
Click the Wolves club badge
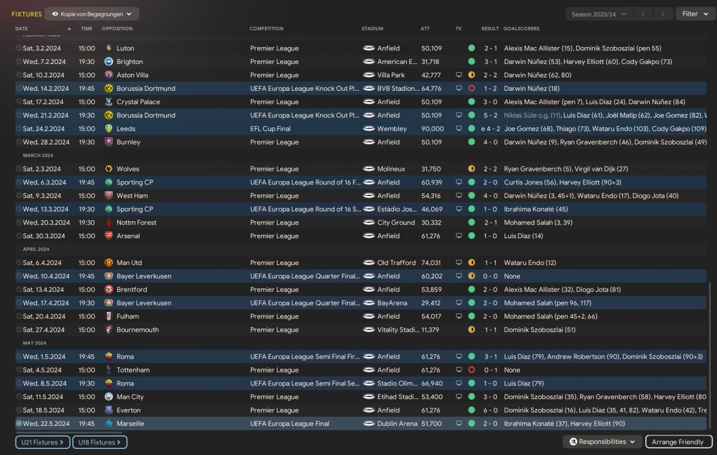109,169
